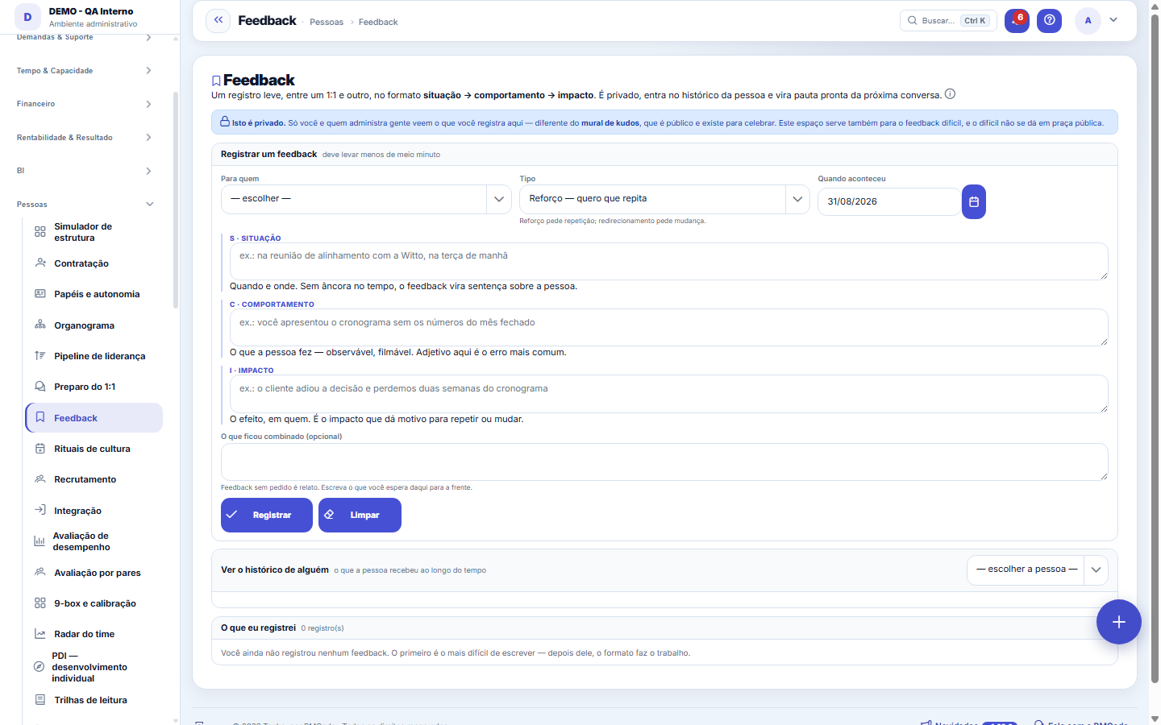Open notifications bell with badge 6

tap(1017, 21)
